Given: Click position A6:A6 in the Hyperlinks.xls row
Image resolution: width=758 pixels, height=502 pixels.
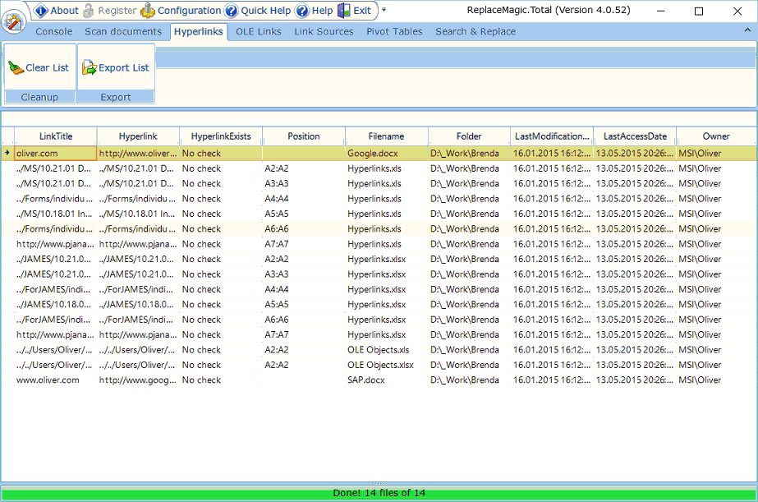Looking at the screenshot, I should pos(304,228).
